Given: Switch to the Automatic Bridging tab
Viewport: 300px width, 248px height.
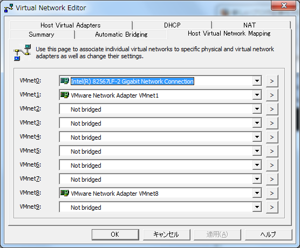Looking at the screenshot, I should (121, 35).
